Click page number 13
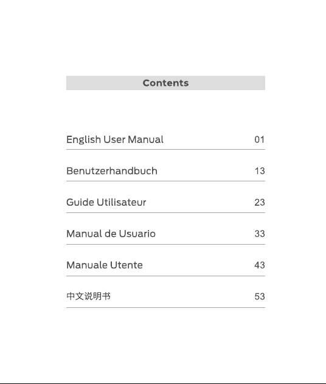Screen dimensions: 326x384 [260, 171]
